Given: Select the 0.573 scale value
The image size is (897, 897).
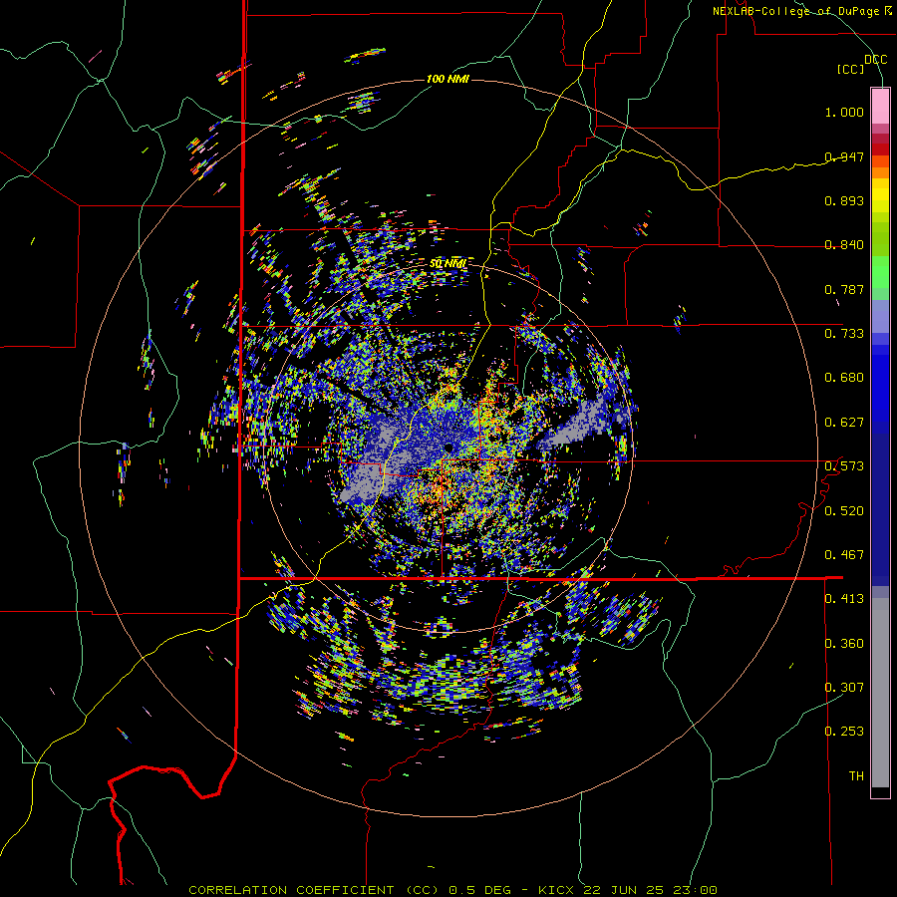Looking at the screenshot, I should 844,466.
